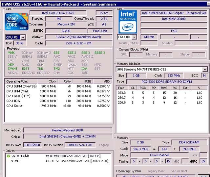Image resolution: width=210 pixels, height=177 pixels.
Task: Click the TM2 feature label
Action: click(57, 69)
